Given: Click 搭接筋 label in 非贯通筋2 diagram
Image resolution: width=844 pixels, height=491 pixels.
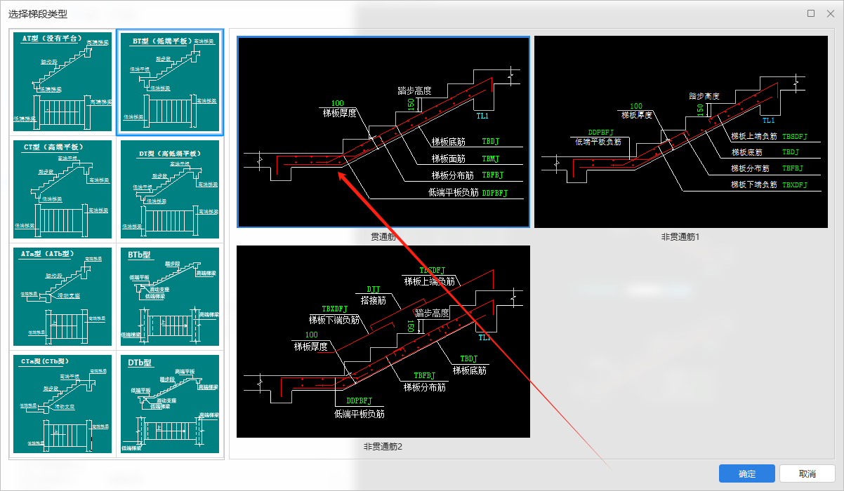Looking at the screenshot, I should (373, 300).
